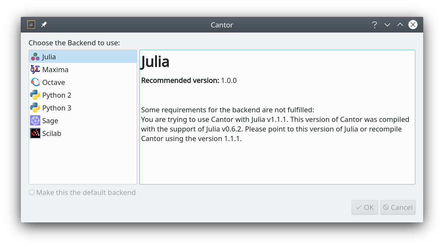
Task: Select Maxima from the backend list
Action: pos(55,69)
